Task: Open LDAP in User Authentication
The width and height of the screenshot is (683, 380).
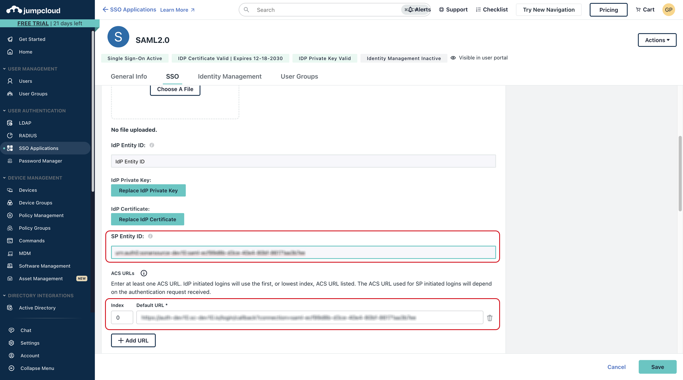Action: tap(25, 123)
